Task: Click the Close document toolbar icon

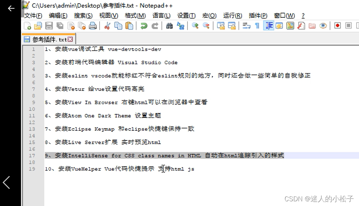Action: pyautogui.click(x=71, y=26)
